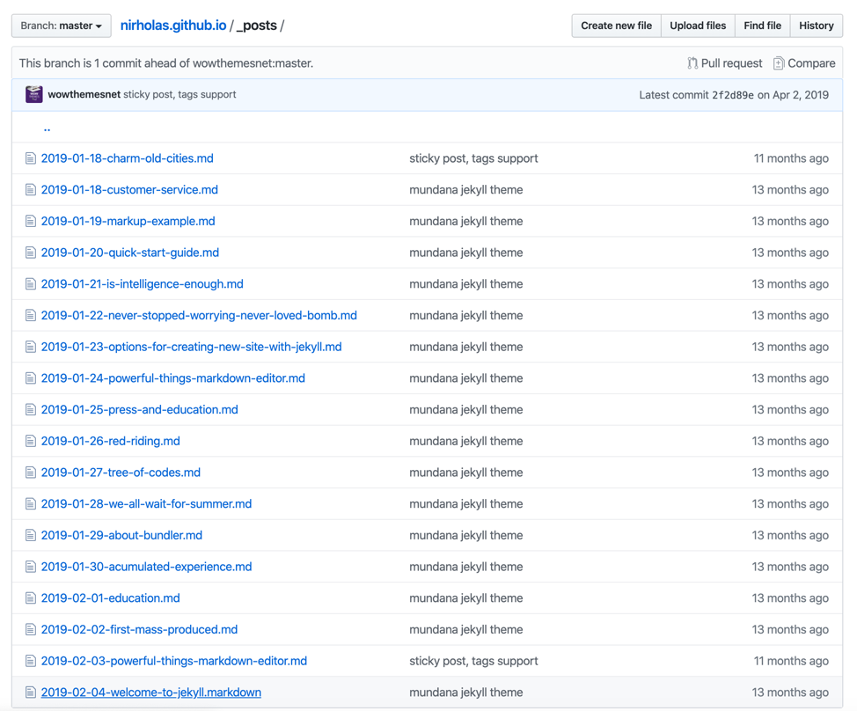Click the '_posts' folder name in breadcrumb
This screenshot has width=857, height=711.
click(256, 26)
